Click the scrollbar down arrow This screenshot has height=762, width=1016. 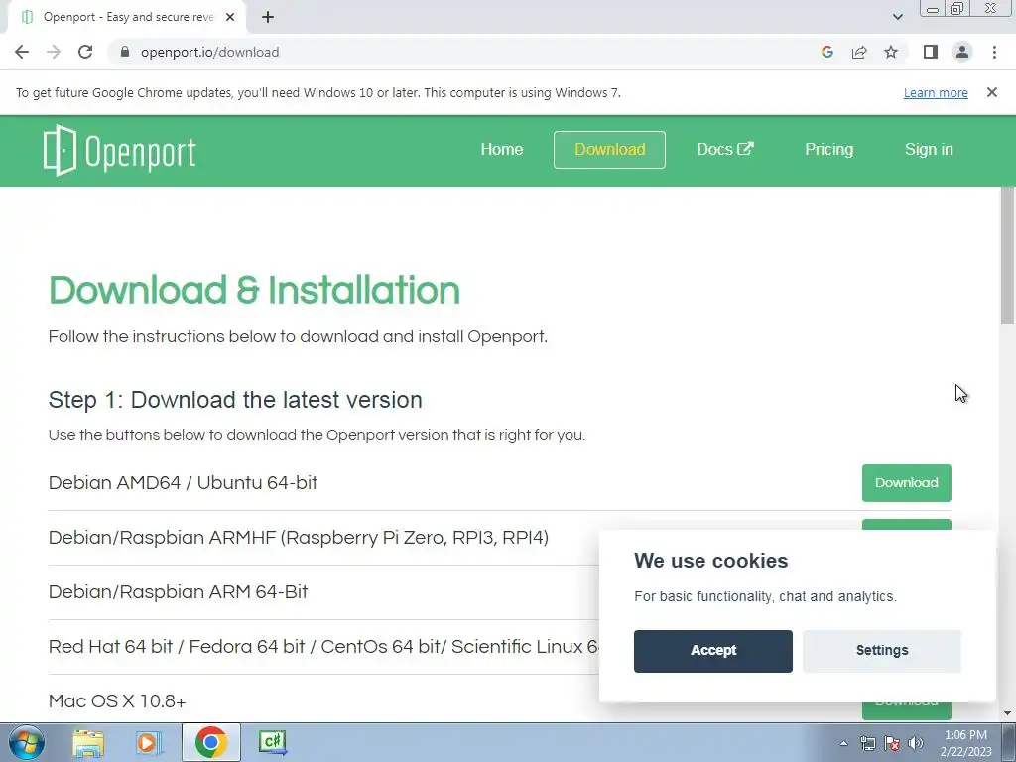pyautogui.click(x=1008, y=713)
